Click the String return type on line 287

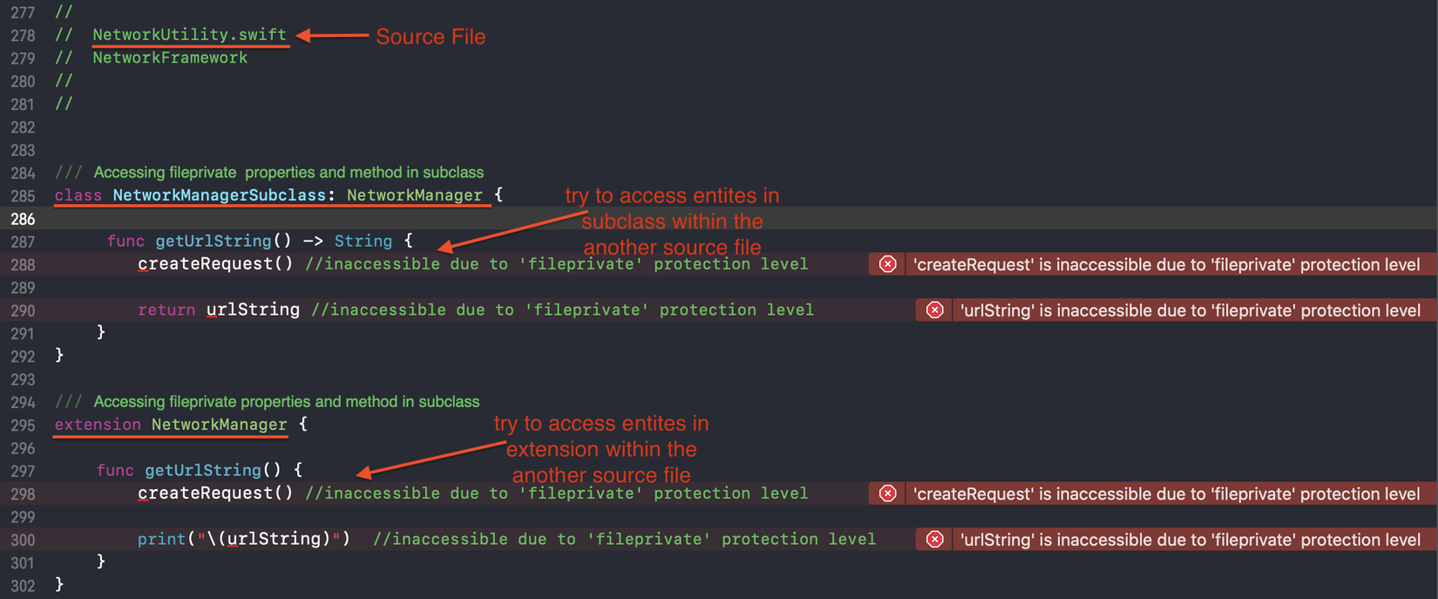coord(363,241)
